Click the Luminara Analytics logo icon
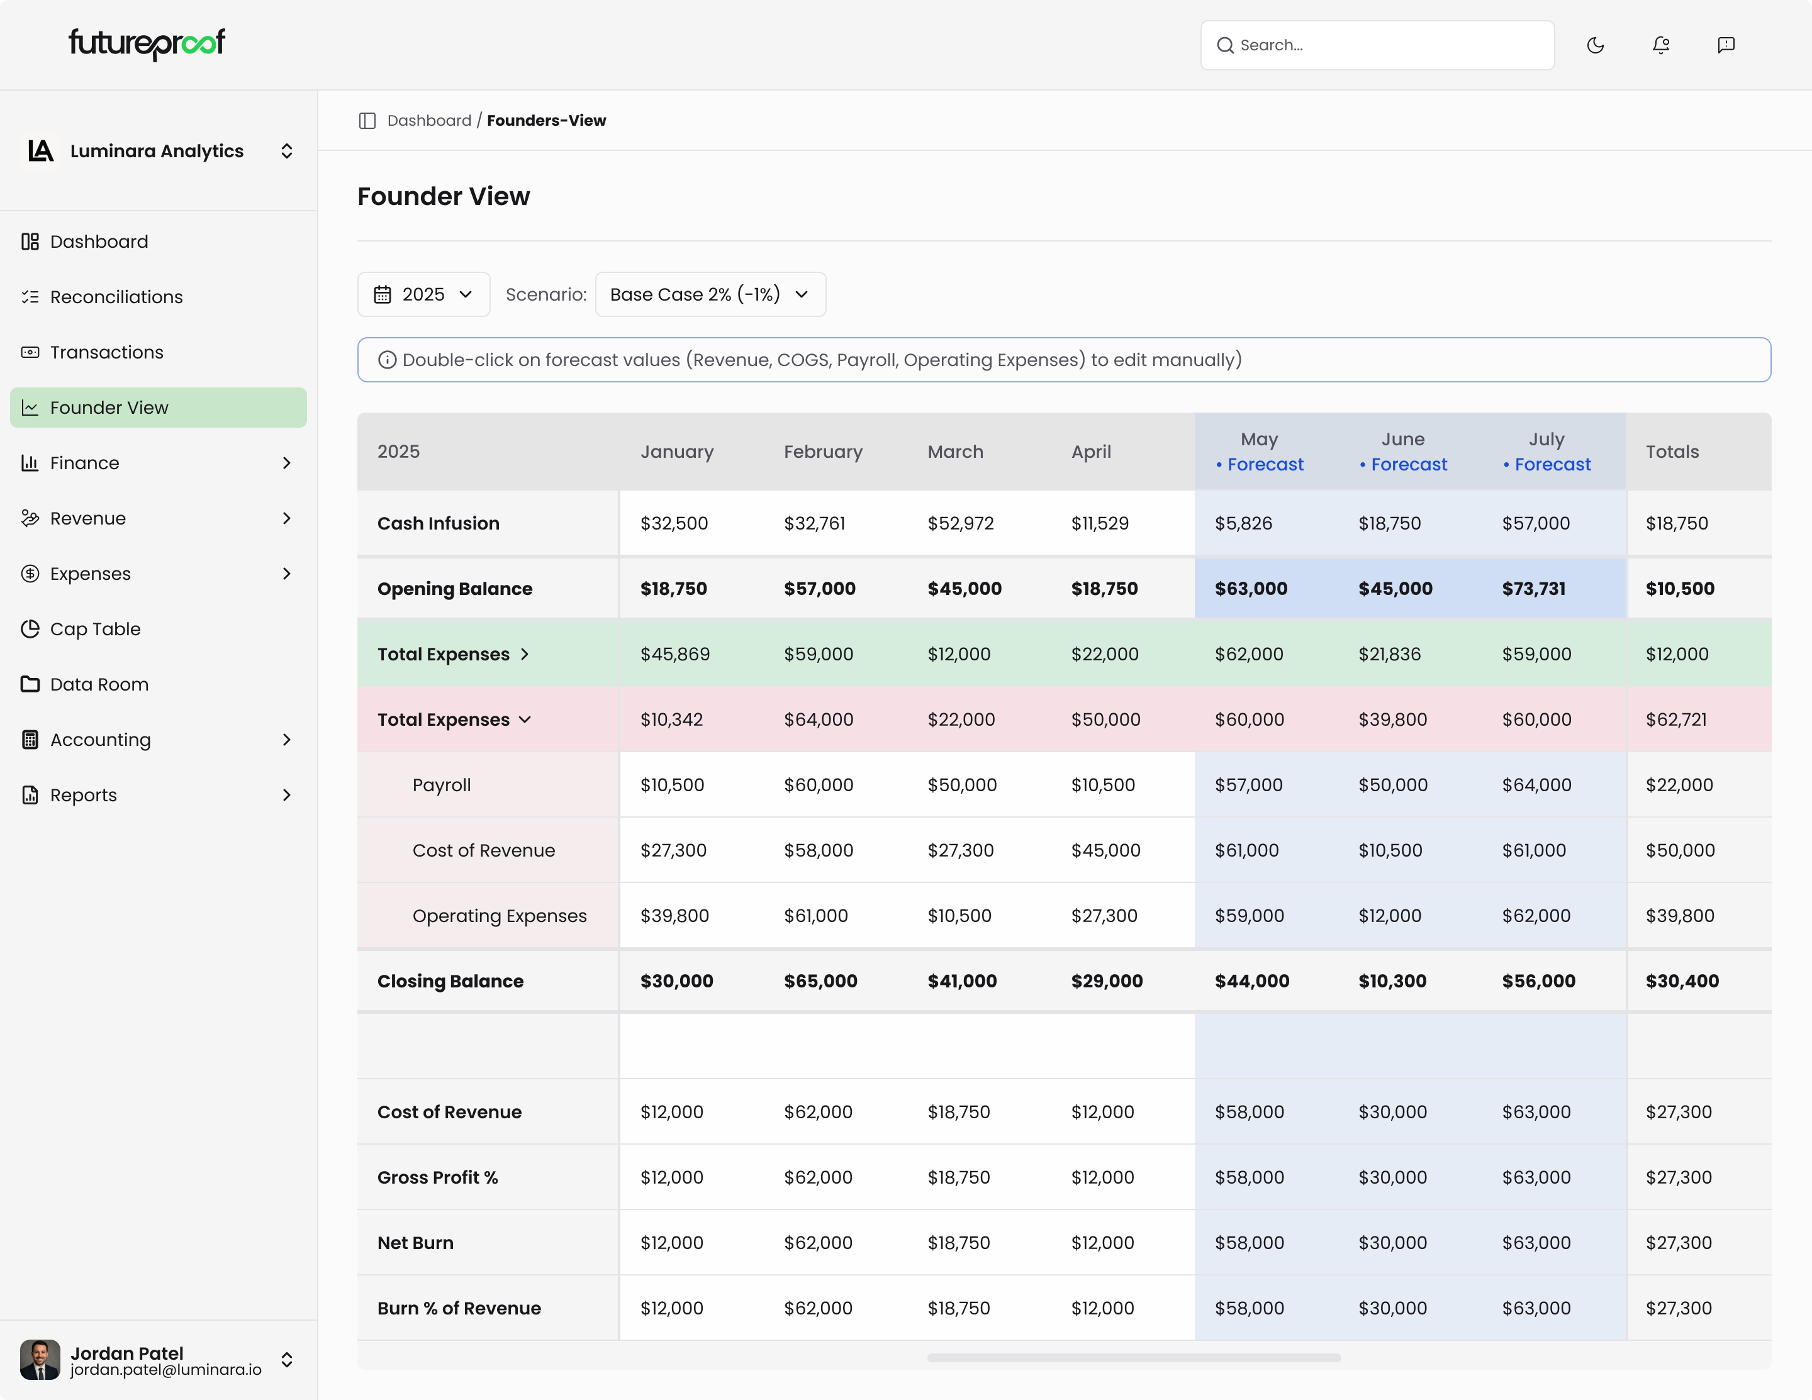The height and width of the screenshot is (1400, 1812). coord(41,151)
